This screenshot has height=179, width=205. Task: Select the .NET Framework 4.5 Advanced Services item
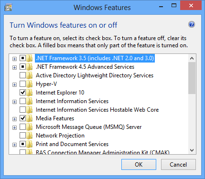click(85, 67)
